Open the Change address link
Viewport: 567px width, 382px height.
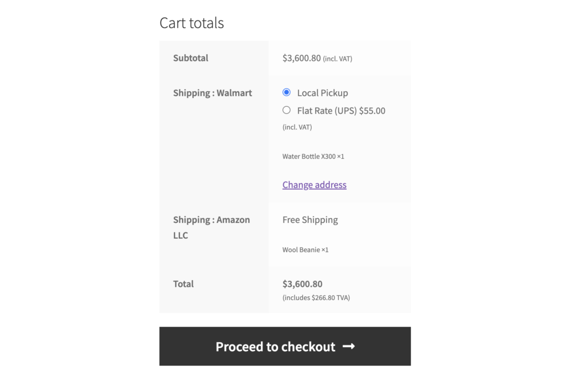tap(315, 185)
